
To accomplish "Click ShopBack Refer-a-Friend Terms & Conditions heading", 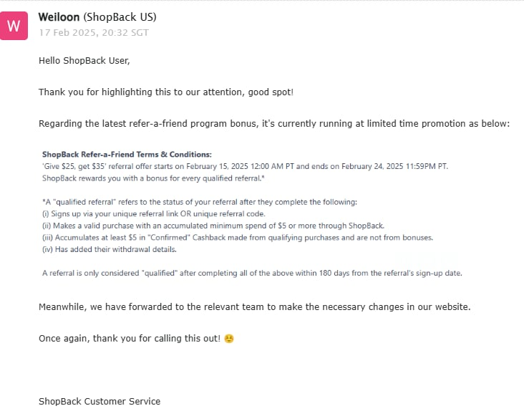I will click(127, 155).
